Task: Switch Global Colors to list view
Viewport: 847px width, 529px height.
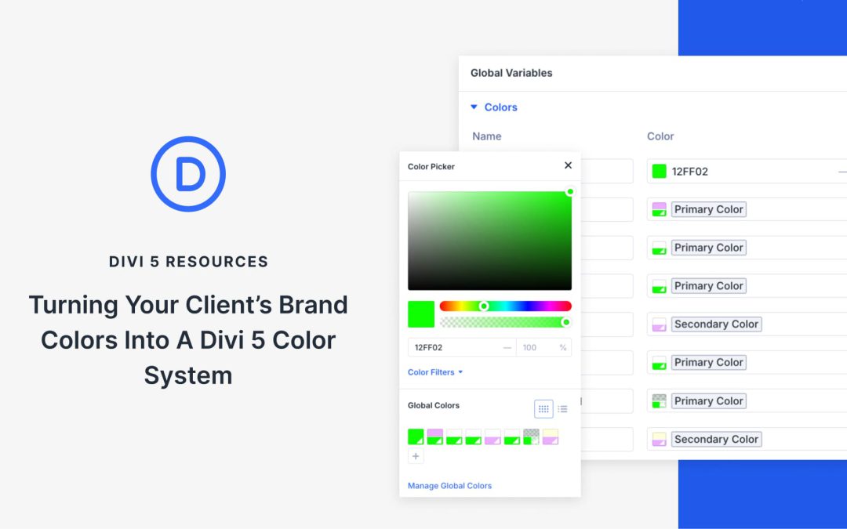Action: tap(562, 408)
